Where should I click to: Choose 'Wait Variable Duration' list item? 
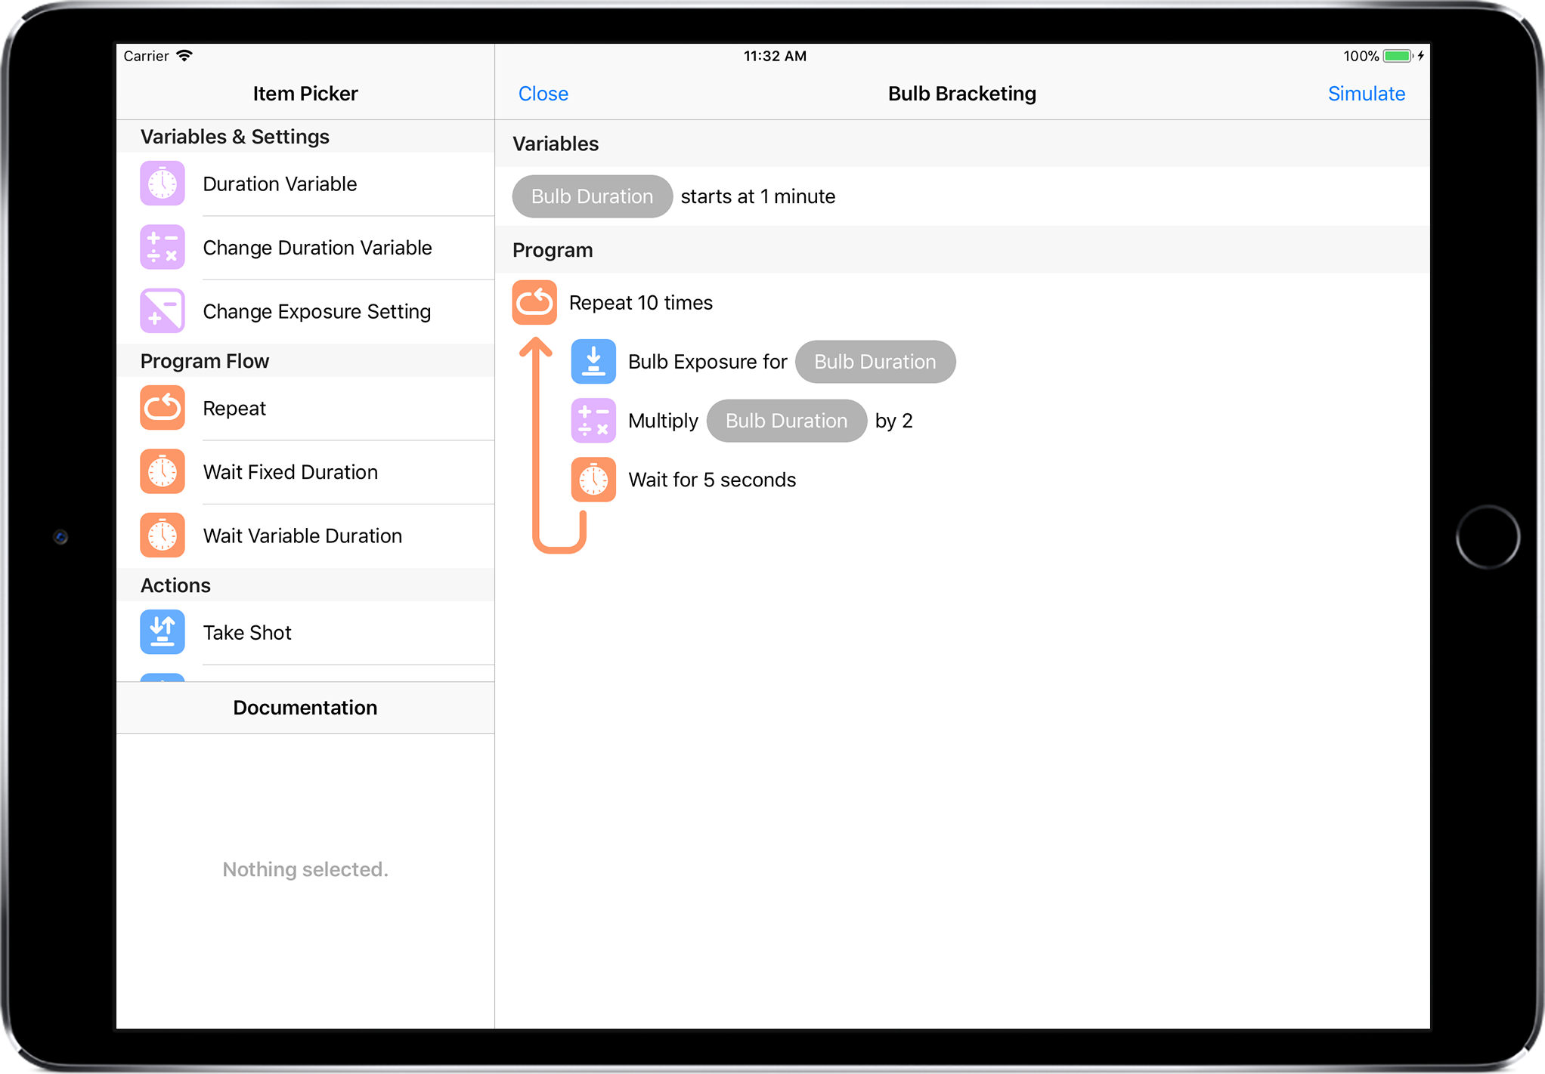pos(305,535)
